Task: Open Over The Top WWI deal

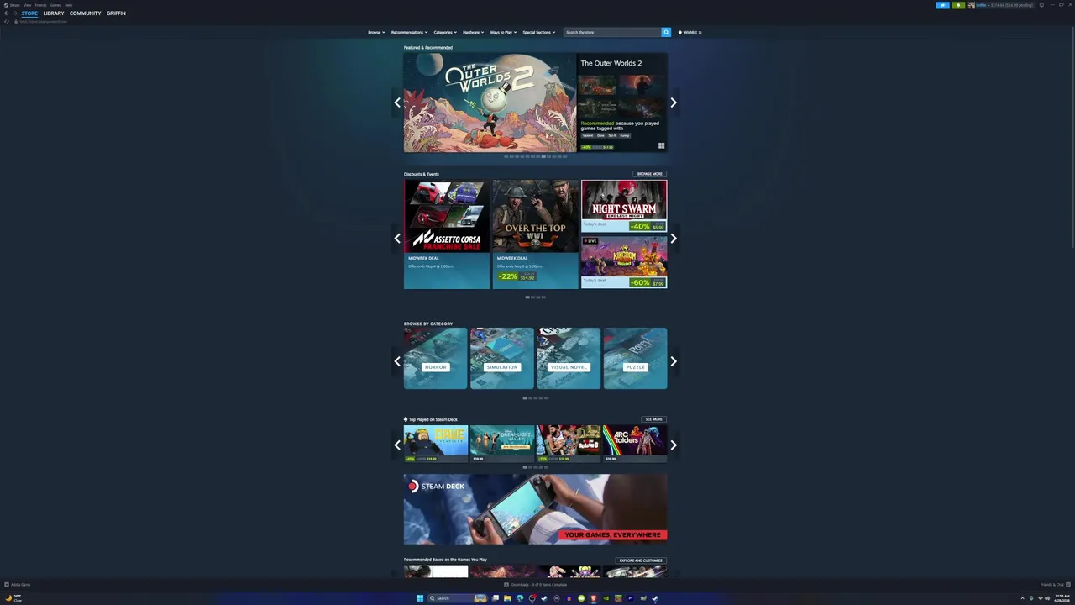Action: pyautogui.click(x=536, y=234)
